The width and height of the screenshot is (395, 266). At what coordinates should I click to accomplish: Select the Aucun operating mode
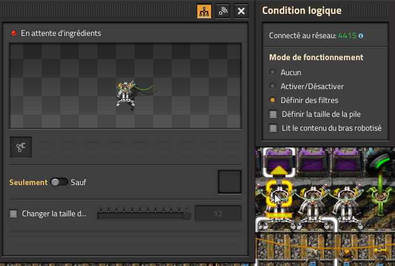(273, 72)
